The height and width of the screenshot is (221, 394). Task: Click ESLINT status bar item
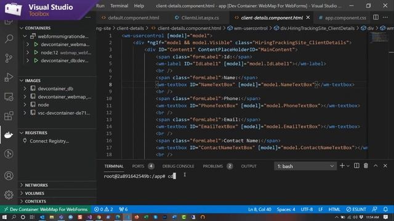click(356, 209)
